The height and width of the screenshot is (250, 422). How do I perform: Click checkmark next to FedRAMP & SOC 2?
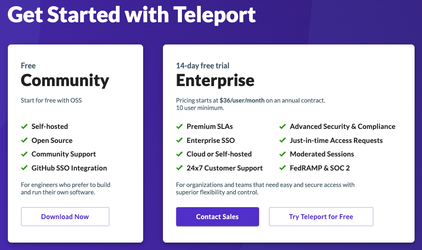[x=283, y=168]
